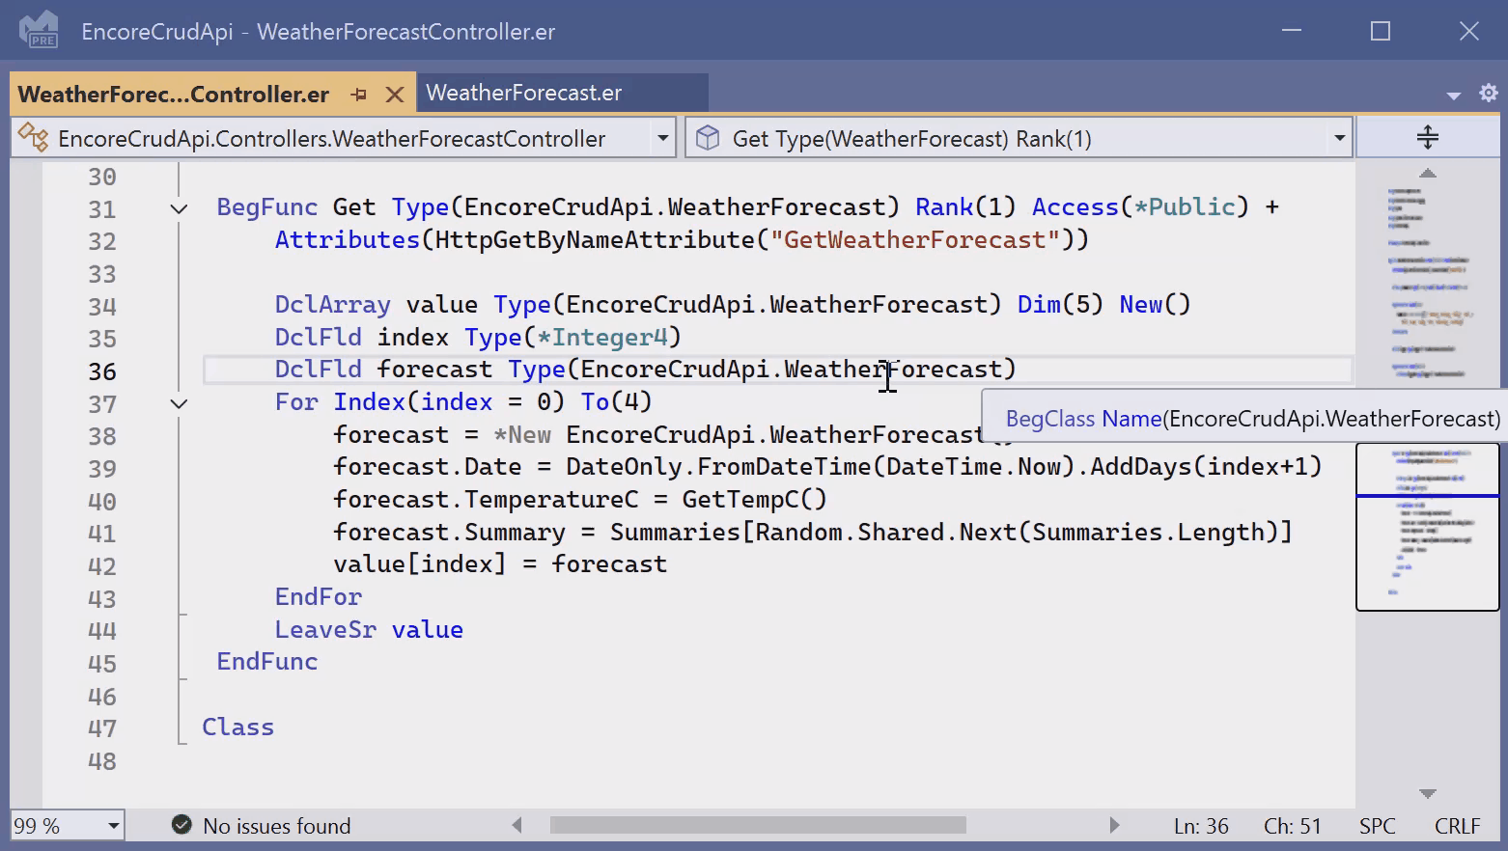Click the Access keyword on line 31
The width and height of the screenshot is (1508, 851).
pos(1075,206)
